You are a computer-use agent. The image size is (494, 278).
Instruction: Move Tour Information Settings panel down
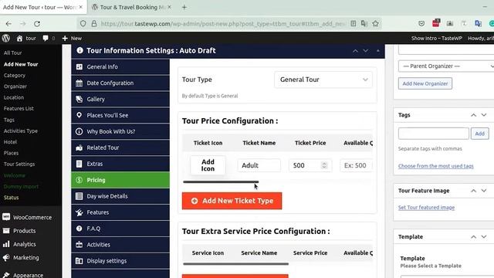pyautogui.click(x=366, y=51)
